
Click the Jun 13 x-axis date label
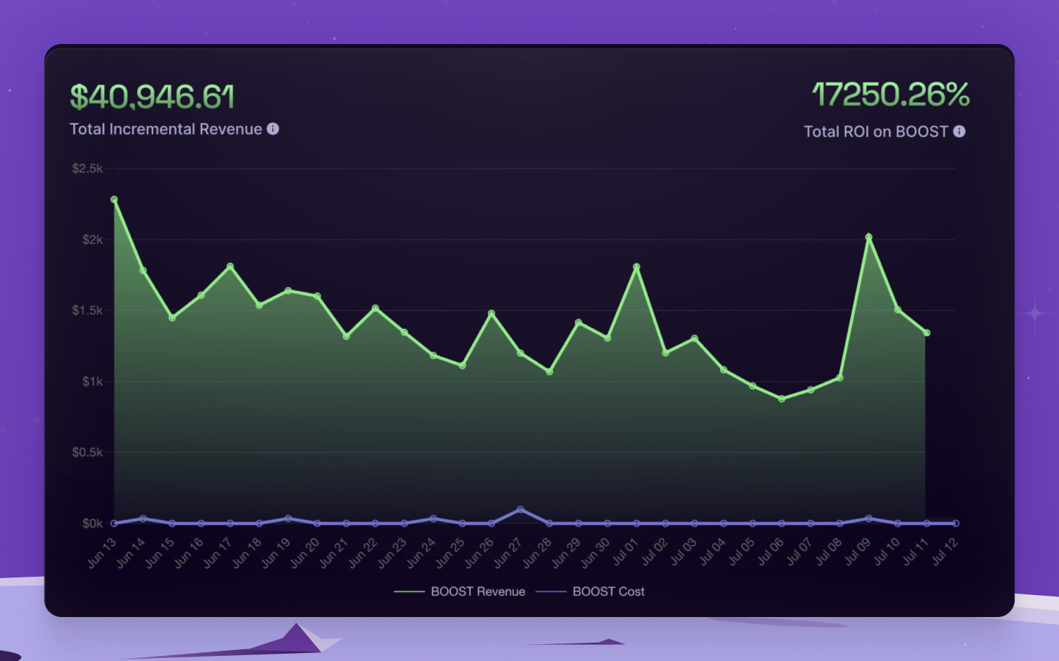click(102, 553)
